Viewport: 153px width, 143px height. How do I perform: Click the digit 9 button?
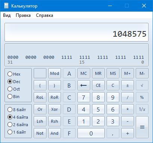click(x=113, y=97)
